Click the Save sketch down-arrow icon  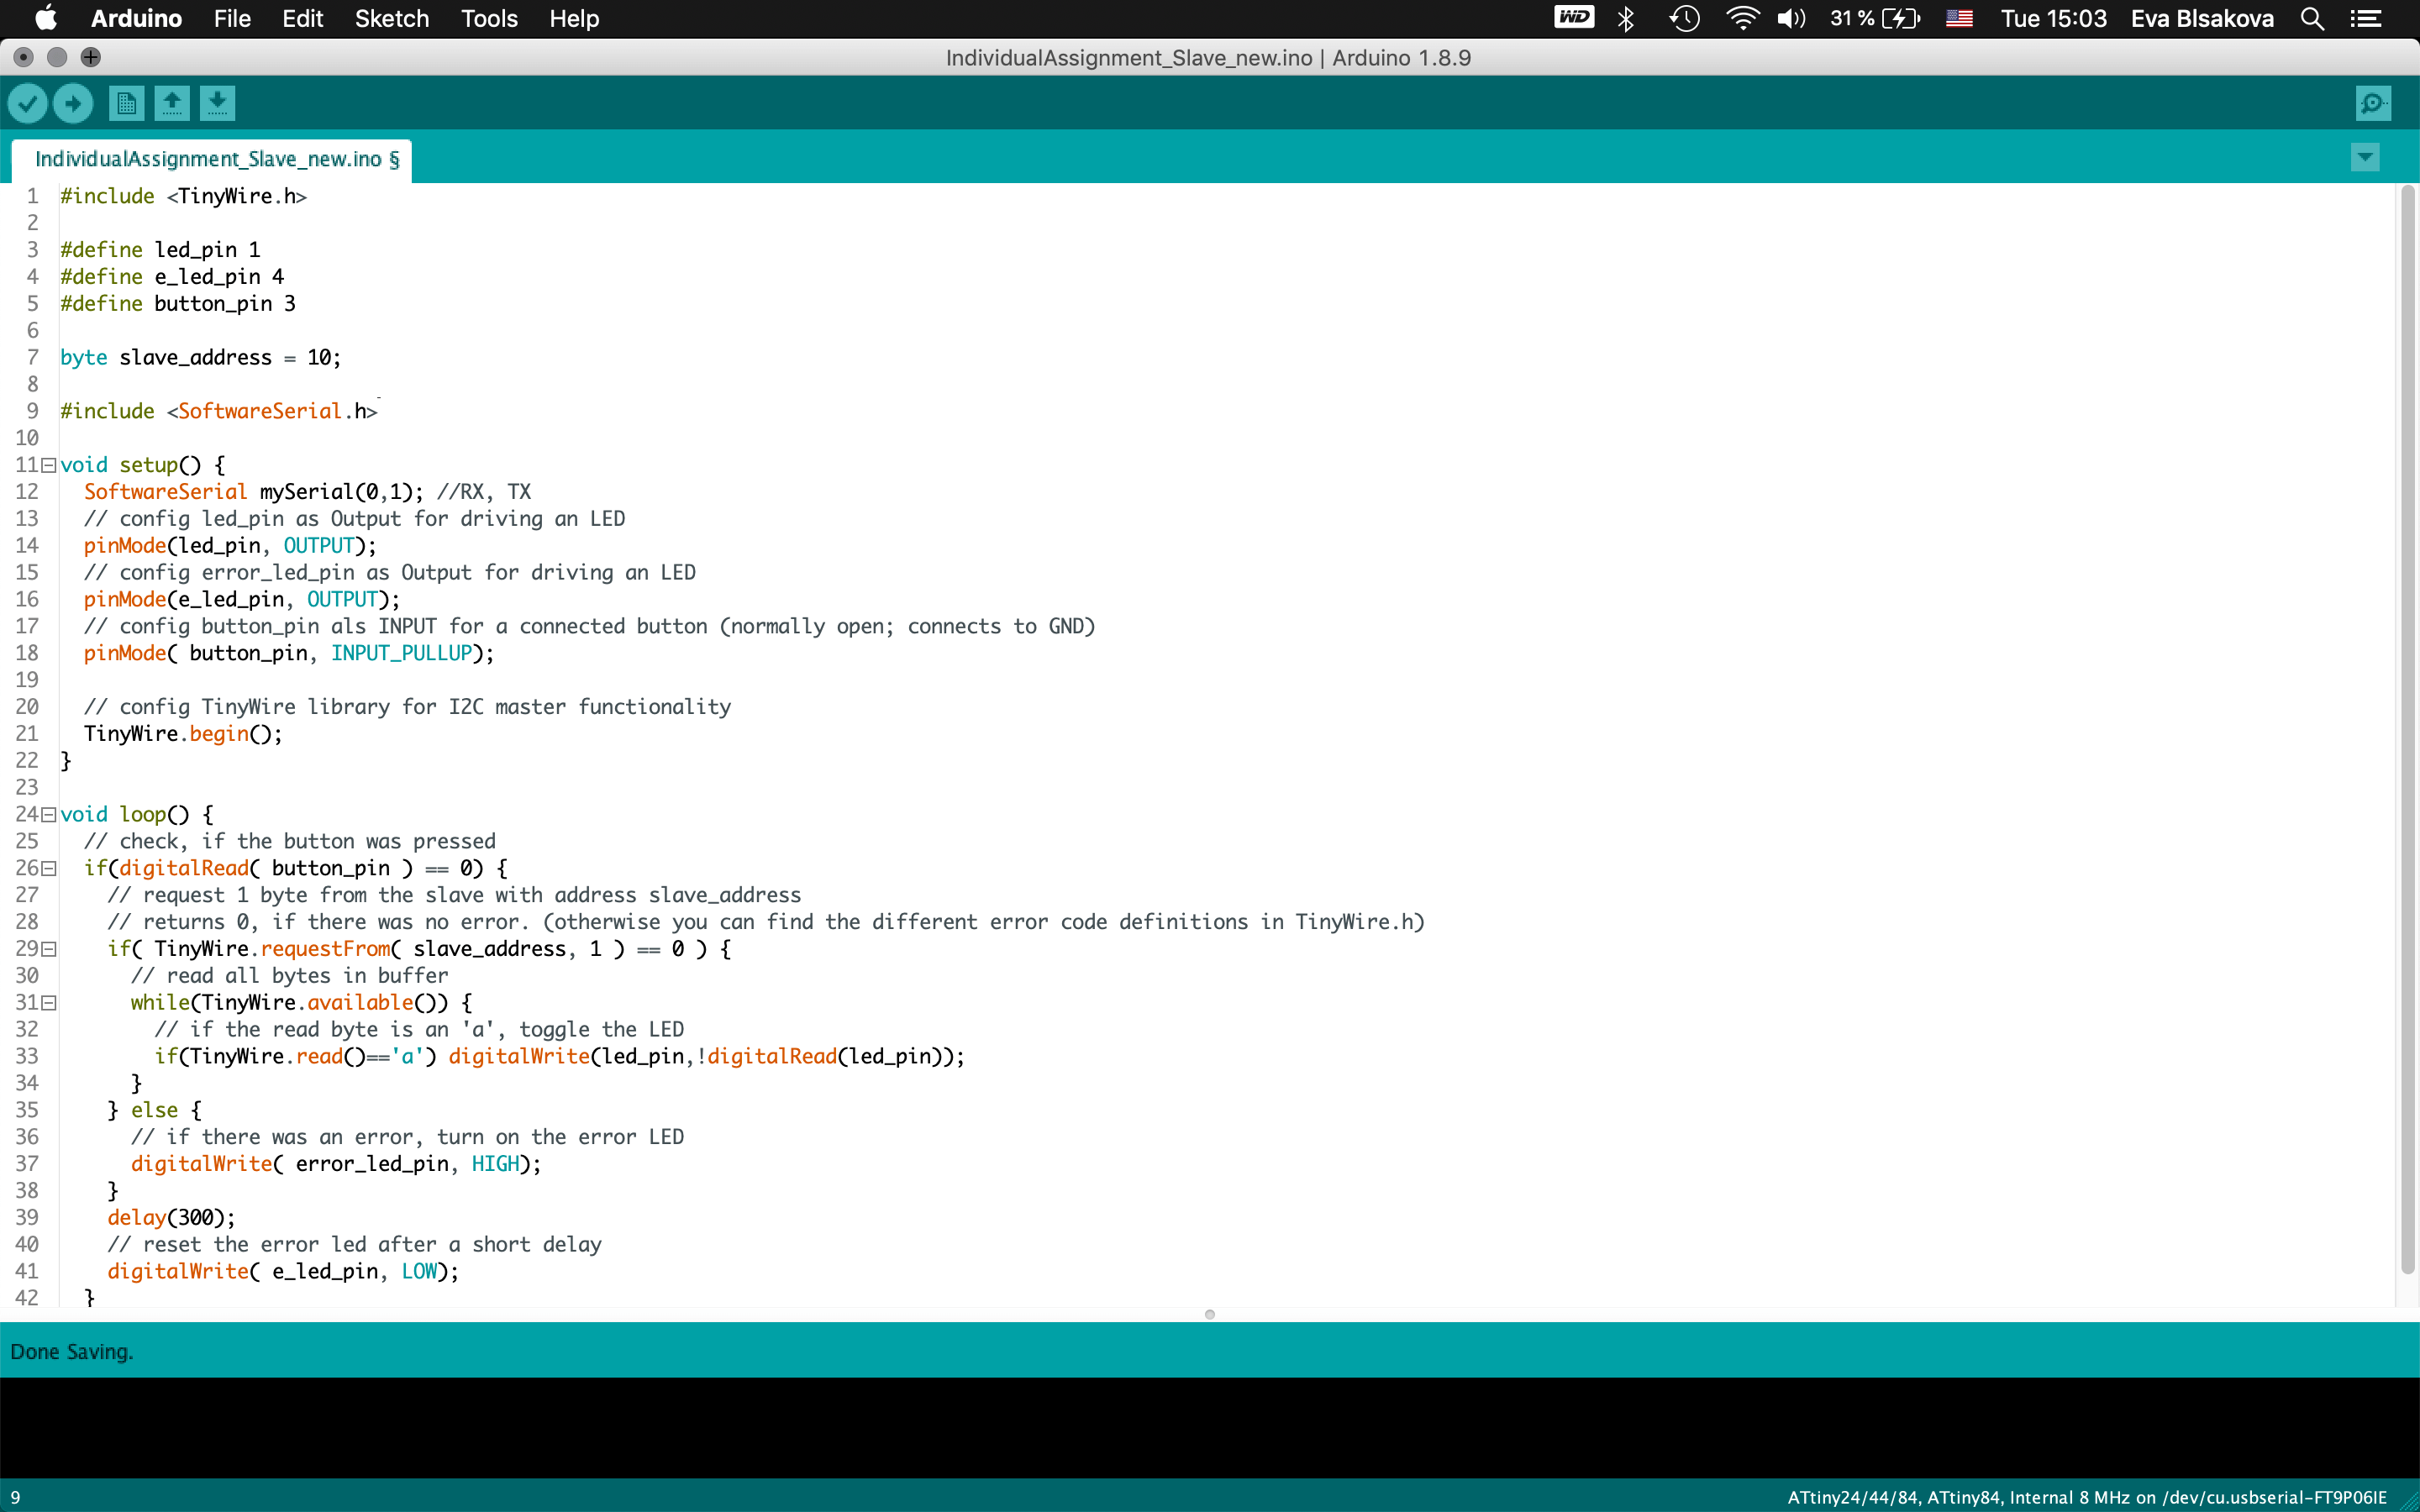click(217, 103)
